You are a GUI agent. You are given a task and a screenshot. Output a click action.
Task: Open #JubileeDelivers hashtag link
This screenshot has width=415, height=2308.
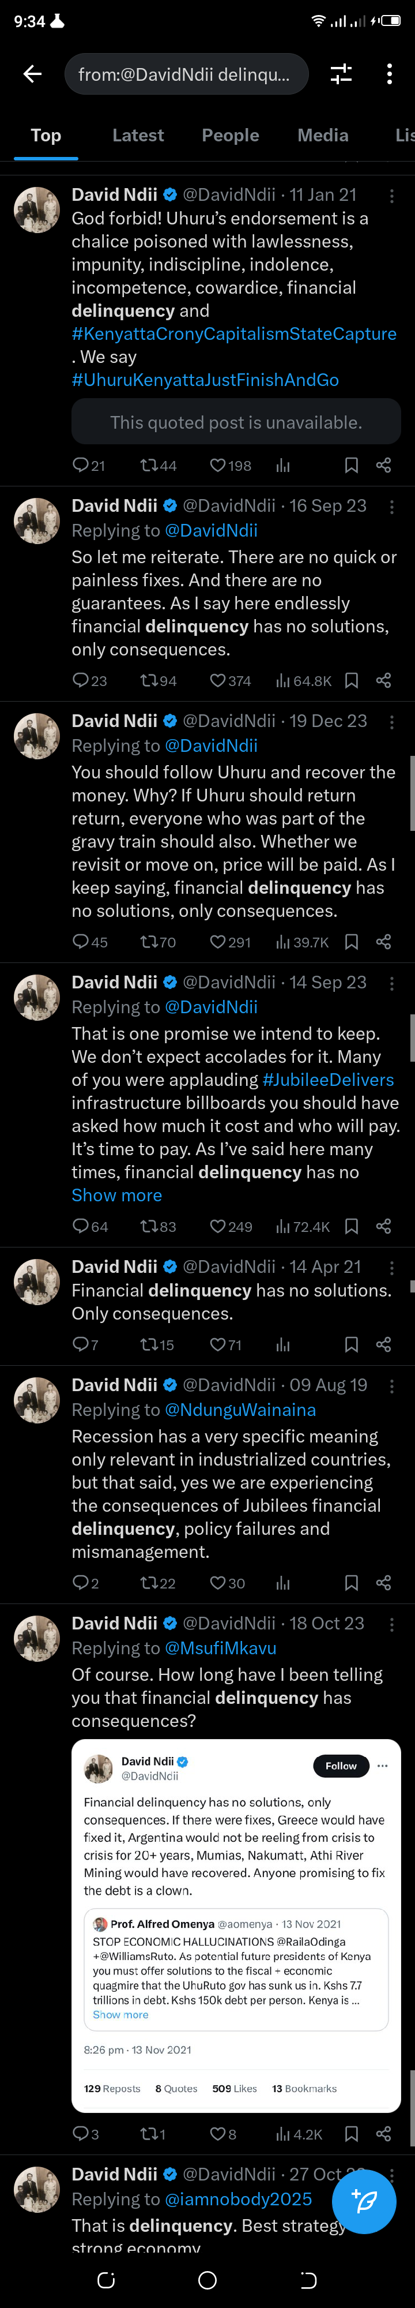click(328, 1080)
